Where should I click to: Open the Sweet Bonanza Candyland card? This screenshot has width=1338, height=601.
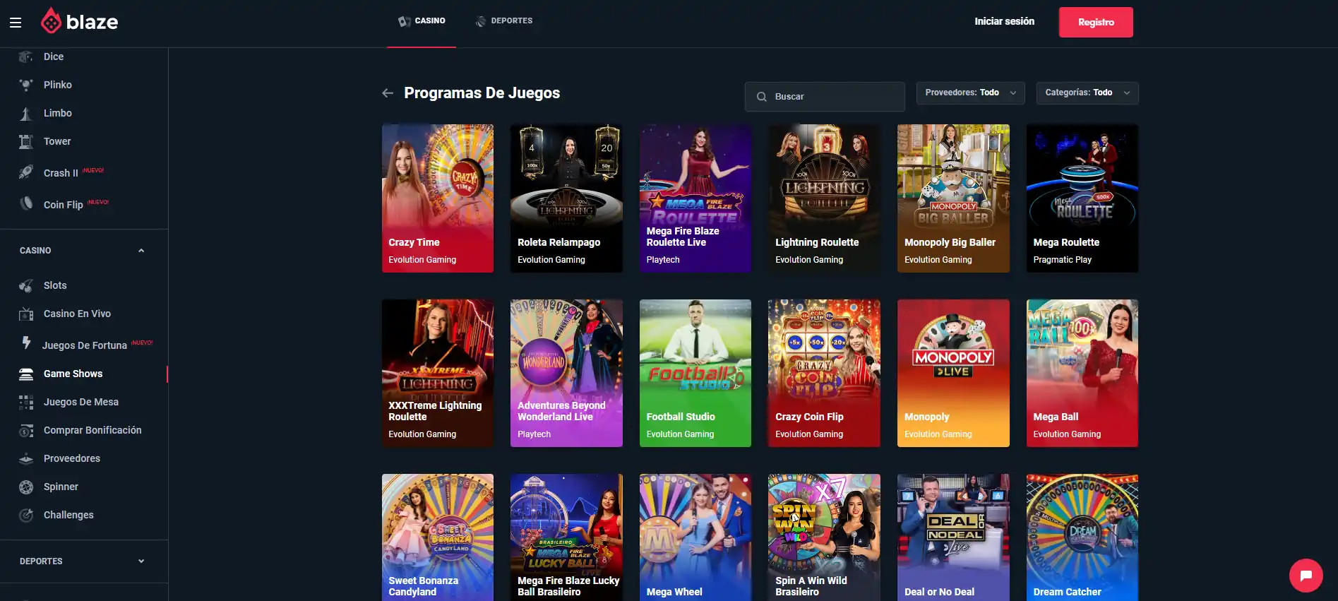[438, 537]
